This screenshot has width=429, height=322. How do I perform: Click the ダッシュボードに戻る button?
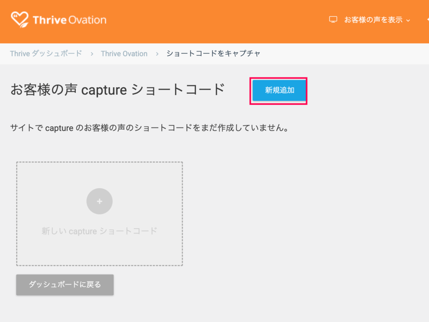pos(65,285)
